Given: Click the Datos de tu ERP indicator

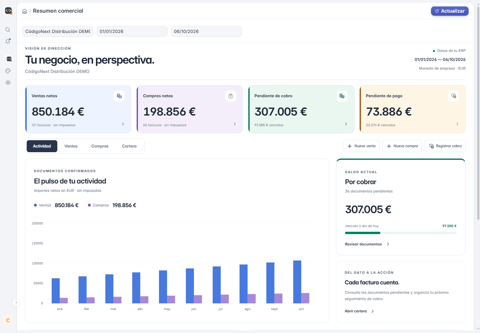Looking at the screenshot, I should click(x=449, y=51).
